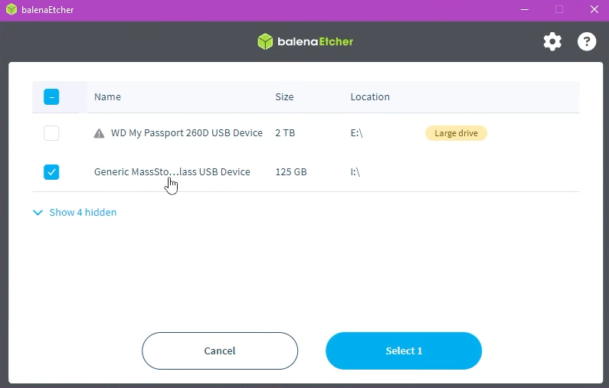609x388 pixels.
Task: Sort by the Size column header
Action: (284, 96)
